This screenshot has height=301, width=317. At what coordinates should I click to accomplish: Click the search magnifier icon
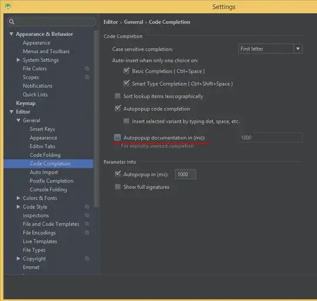[x=12, y=22]
